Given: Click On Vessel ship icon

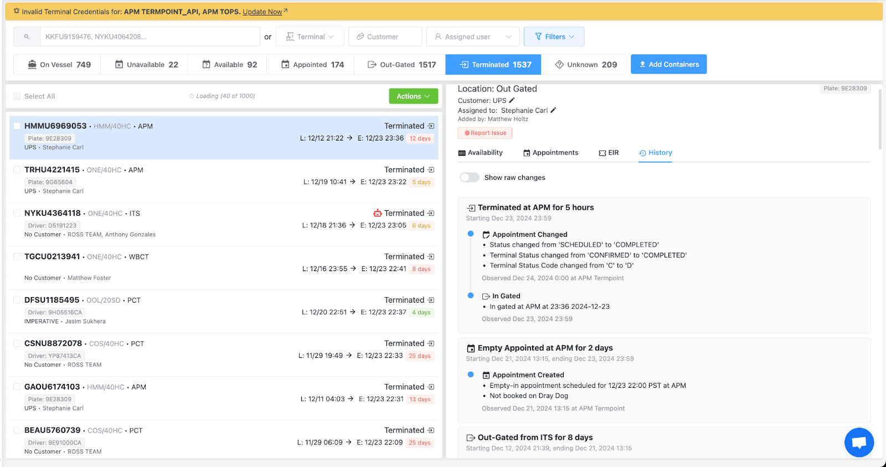Looking at the screenshot, I should point(32,65).
